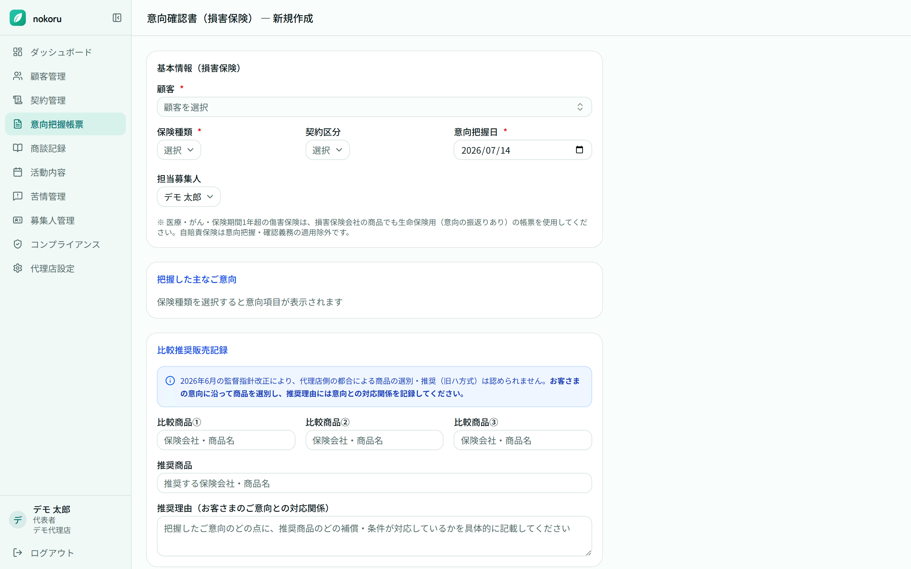
Task: Click the 推奨理由 text area
Action: (374, 536)
